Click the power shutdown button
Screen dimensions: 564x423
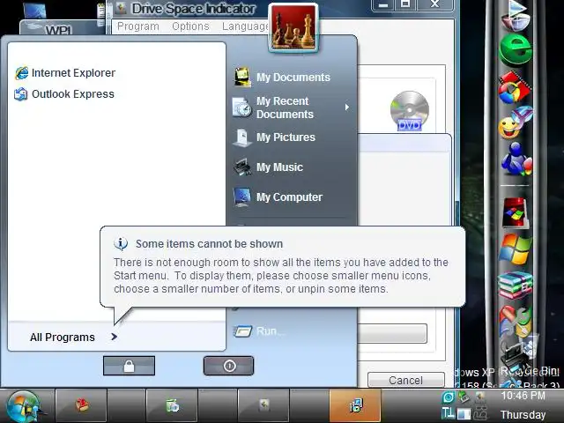point(229,366)
